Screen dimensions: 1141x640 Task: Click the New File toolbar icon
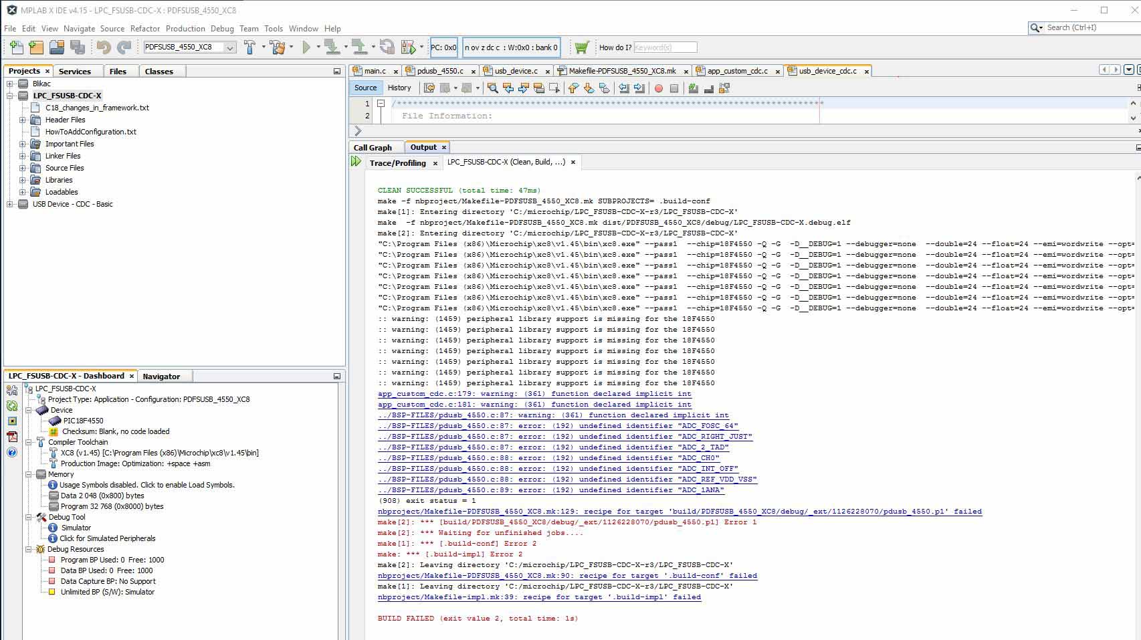point(16,47)
